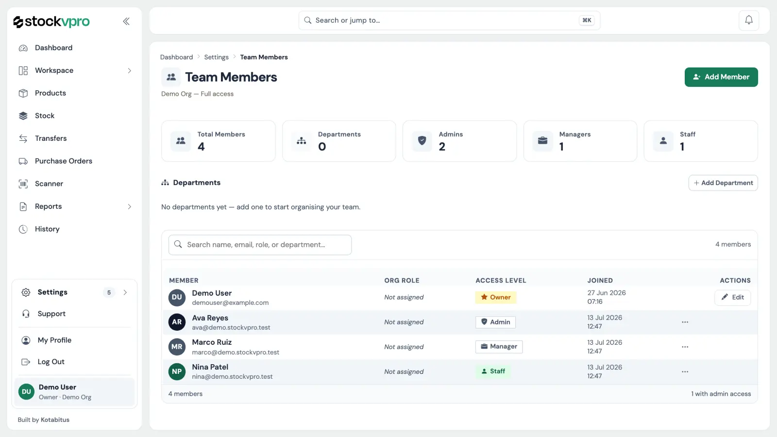Expand the Reports submenu chevron
This screenshot has height=437, width=777.
(129, 206)
